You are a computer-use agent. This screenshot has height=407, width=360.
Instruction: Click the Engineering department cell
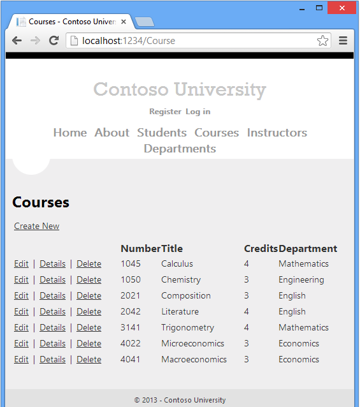point(301,280)
